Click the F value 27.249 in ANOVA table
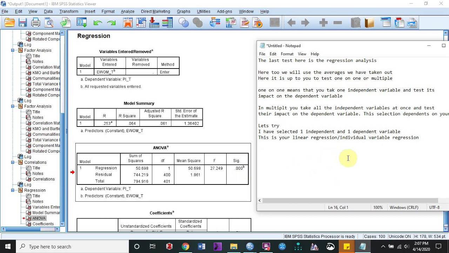This screenshot has height=253, width=449. pyautogui.click(x=216, y=168)
